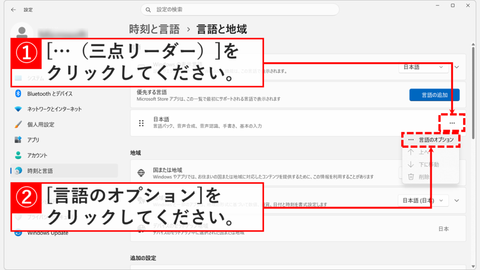This screenshot has height=270, width=480.
Task: Click the 日本語 language row text
Action: [x=161, y=120]
